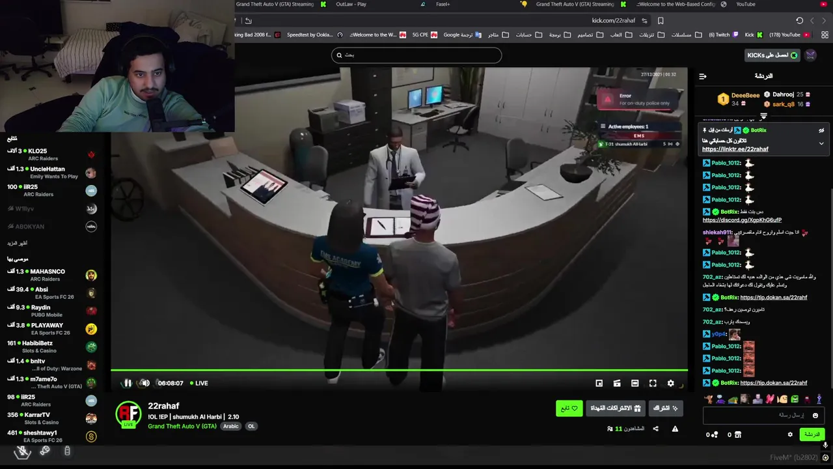Click the green stream progress bar
Viewport: 833px width, 469px height.
(399, 370)
